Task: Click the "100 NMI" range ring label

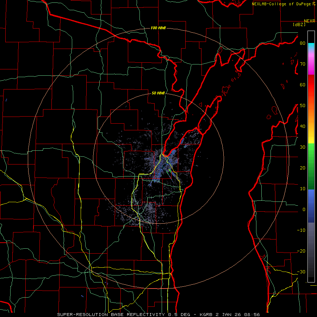Action: [158, 28]
